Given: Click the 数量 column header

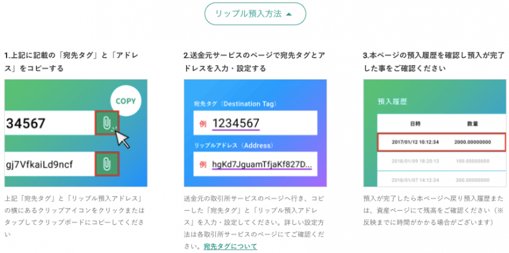Looking at the screenshot, I should [x=472, y=124].
